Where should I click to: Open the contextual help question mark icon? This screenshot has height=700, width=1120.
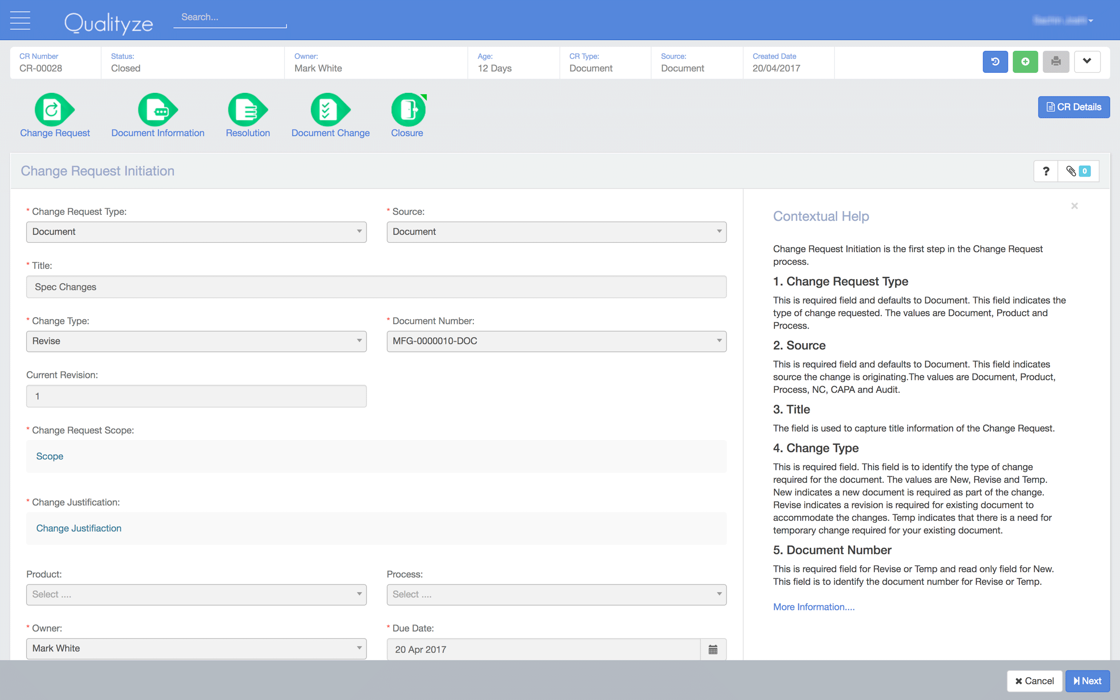[1046, 171]
